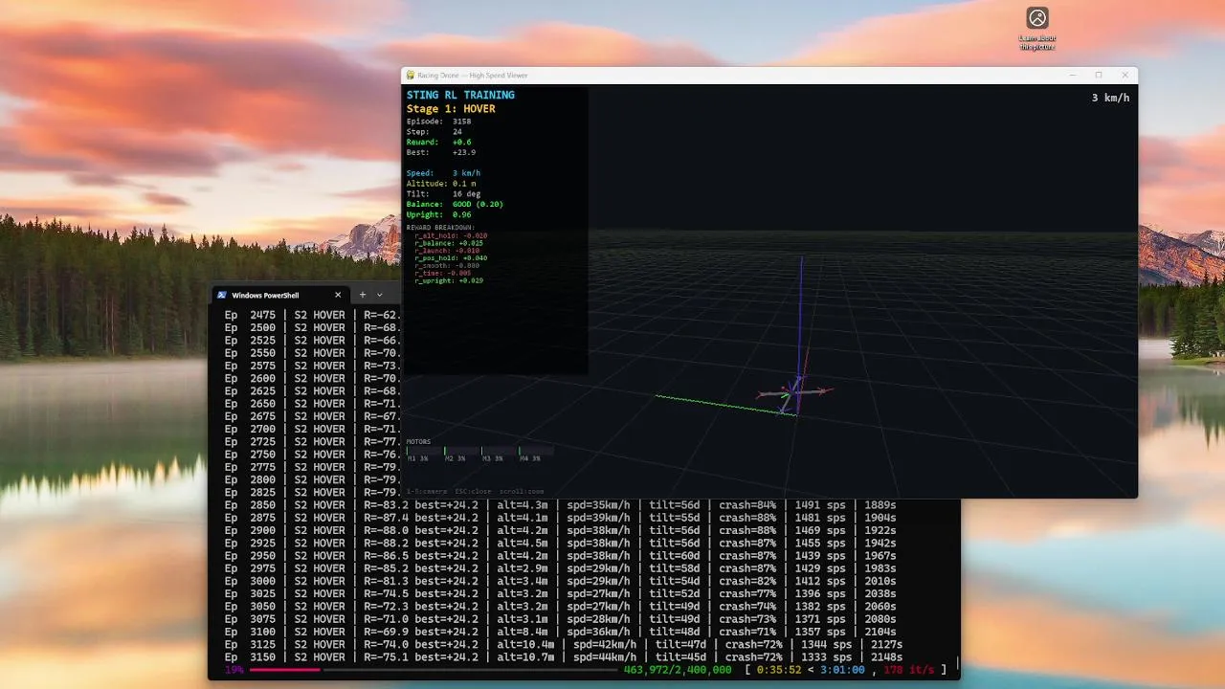Click the Ep 2925 log row
Screen dimensions: 1225x689
560,543
